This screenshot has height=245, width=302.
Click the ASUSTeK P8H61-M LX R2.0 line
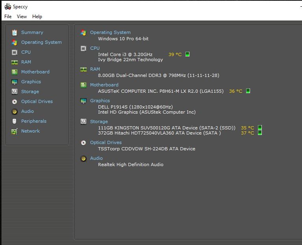click(x=161, y=91)
